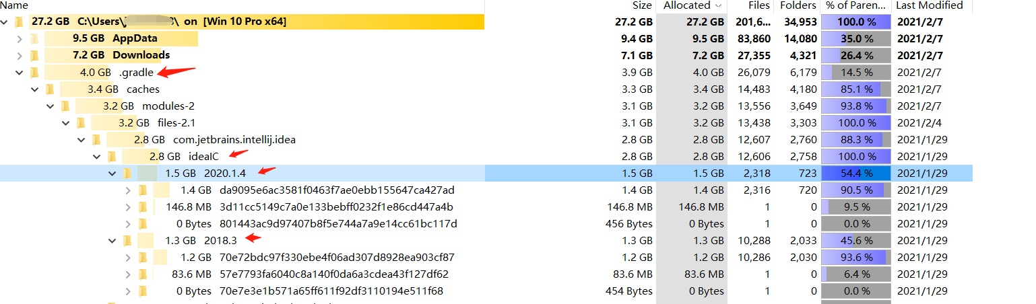Click the caches folder icon
Viewport: 1036px width, 304px height.
tap(50, 89)
